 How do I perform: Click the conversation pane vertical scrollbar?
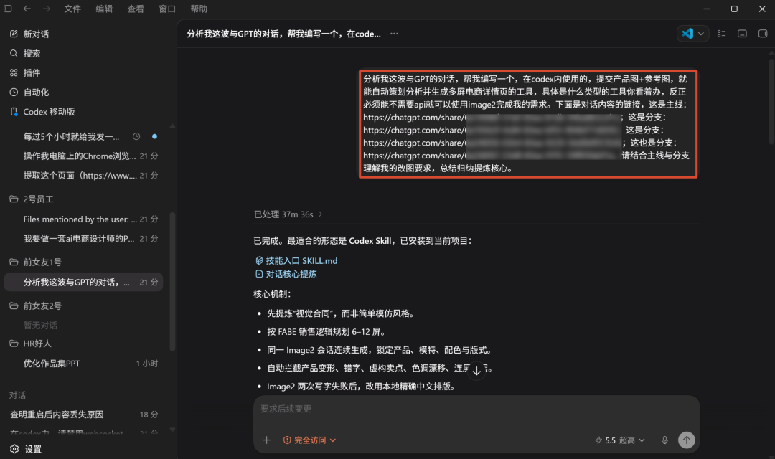pyautogui.click(x=771, y=103)
